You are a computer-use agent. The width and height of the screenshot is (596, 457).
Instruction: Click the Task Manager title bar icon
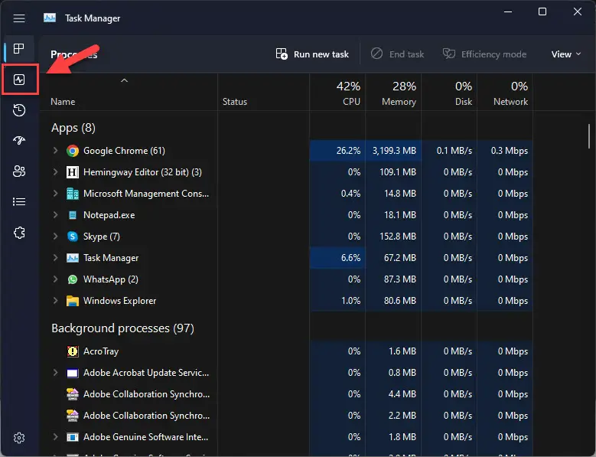[x=50, y=18]
